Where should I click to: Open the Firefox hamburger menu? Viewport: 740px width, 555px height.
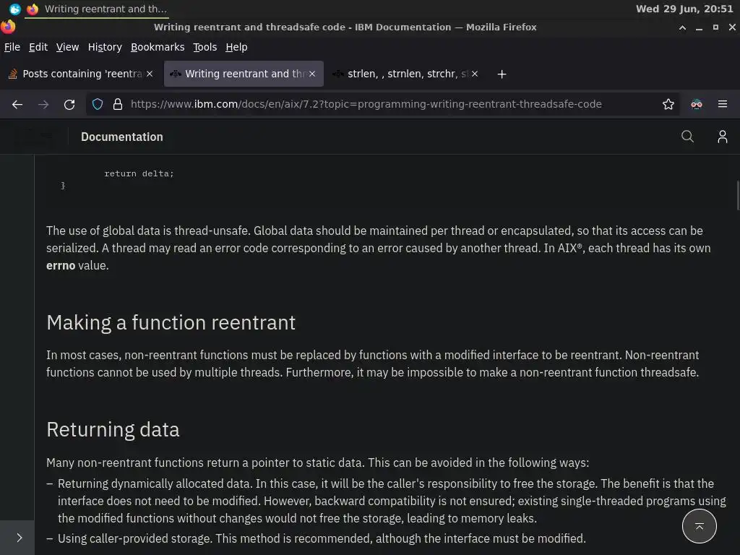[x=722, y=104]
